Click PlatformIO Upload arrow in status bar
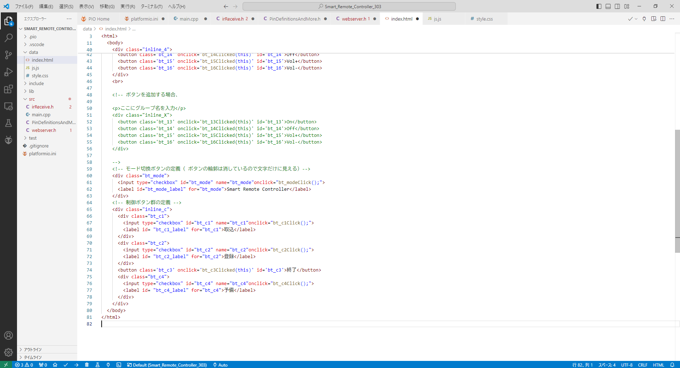 tap(76, 365)
